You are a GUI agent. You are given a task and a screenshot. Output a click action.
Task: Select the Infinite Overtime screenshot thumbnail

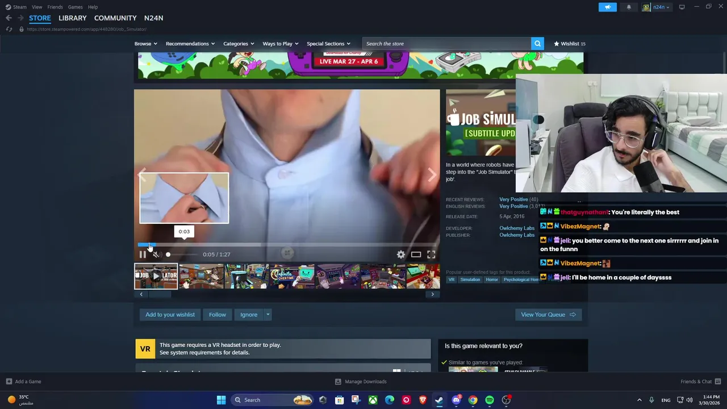[292, 276]
